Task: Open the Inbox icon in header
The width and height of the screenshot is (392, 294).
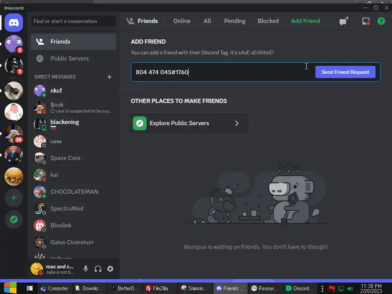Action: coord(366,21)
